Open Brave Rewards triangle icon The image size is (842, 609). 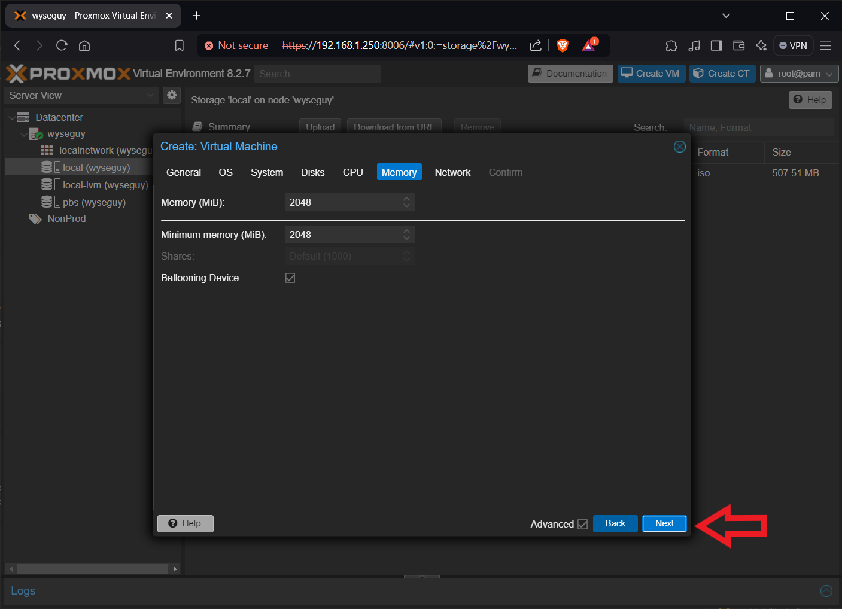click(589, 45)
